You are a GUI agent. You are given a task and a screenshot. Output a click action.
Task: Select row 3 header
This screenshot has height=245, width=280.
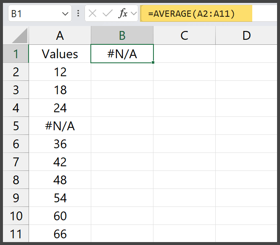coord(16,90)
